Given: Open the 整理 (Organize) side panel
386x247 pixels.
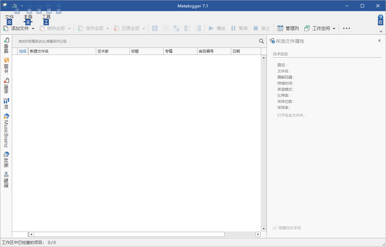Looking at the screenshot, I should (6, 180).
